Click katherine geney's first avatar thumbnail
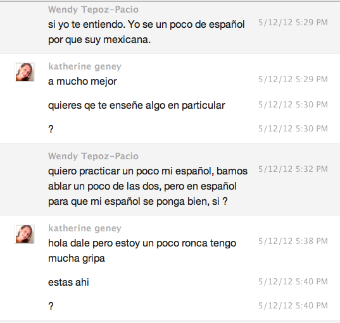This screenshot has width=340, height=323. click(25, 72)
